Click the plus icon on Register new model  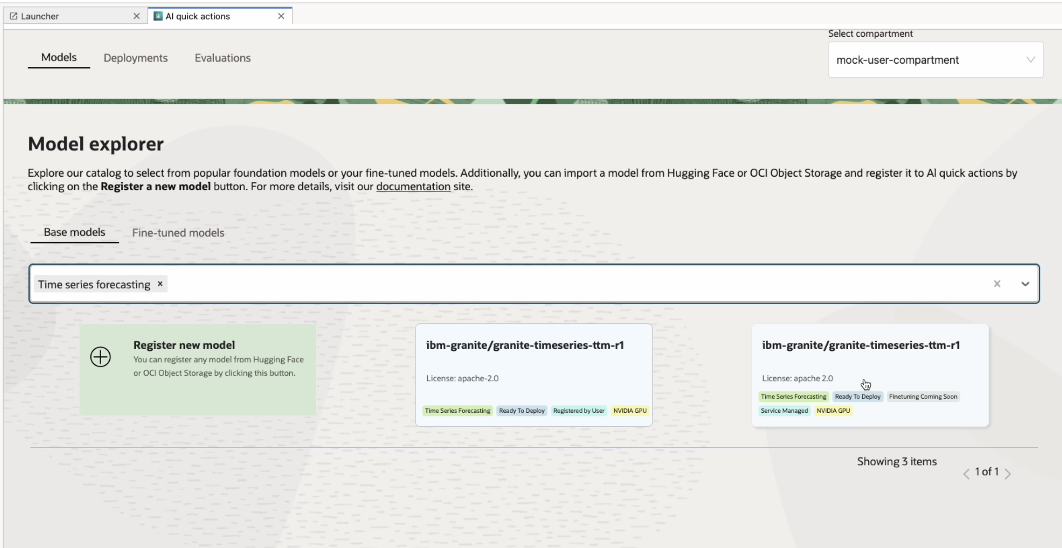click(x=100, y=357)
